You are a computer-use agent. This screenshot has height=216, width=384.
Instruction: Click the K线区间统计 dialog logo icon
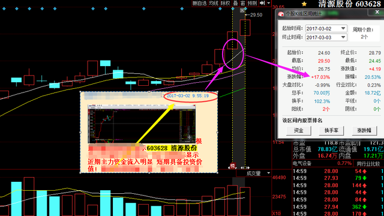(x=281, y=14)
